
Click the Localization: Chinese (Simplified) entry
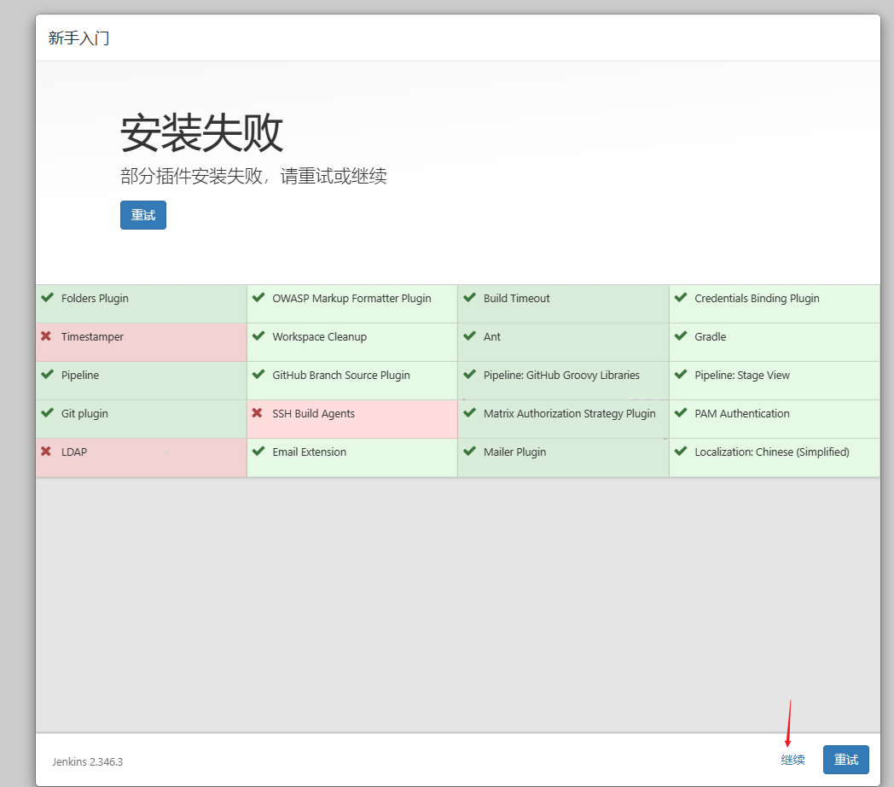771,452
